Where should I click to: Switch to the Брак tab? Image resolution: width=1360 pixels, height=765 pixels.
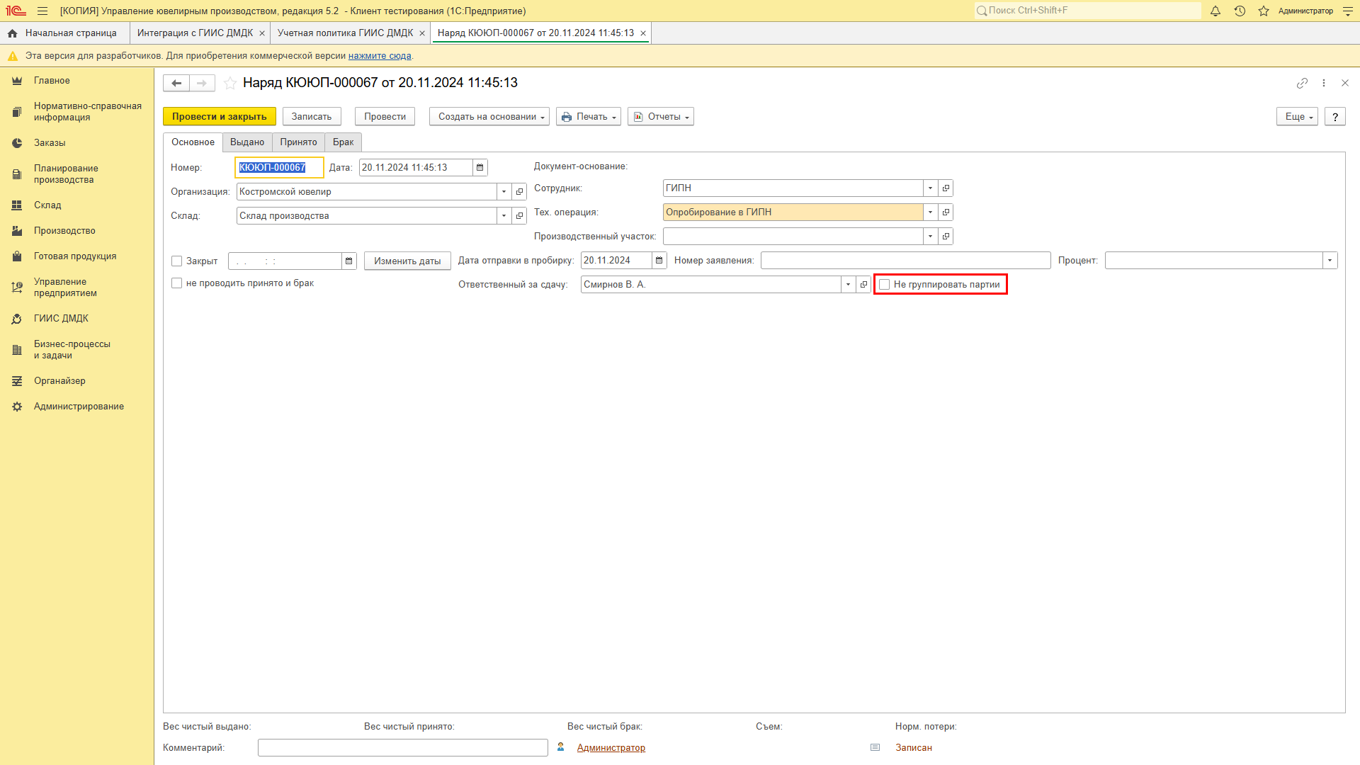(344, 142)
